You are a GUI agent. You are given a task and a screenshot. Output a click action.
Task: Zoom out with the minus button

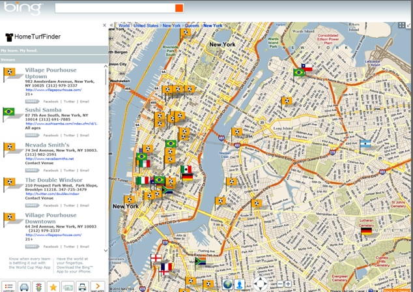(280, 284)
